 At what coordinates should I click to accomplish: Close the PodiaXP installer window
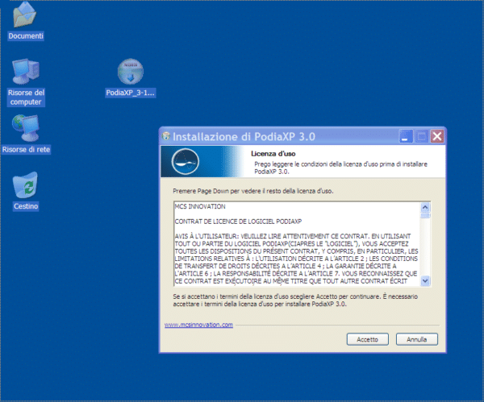click(437, 136)
